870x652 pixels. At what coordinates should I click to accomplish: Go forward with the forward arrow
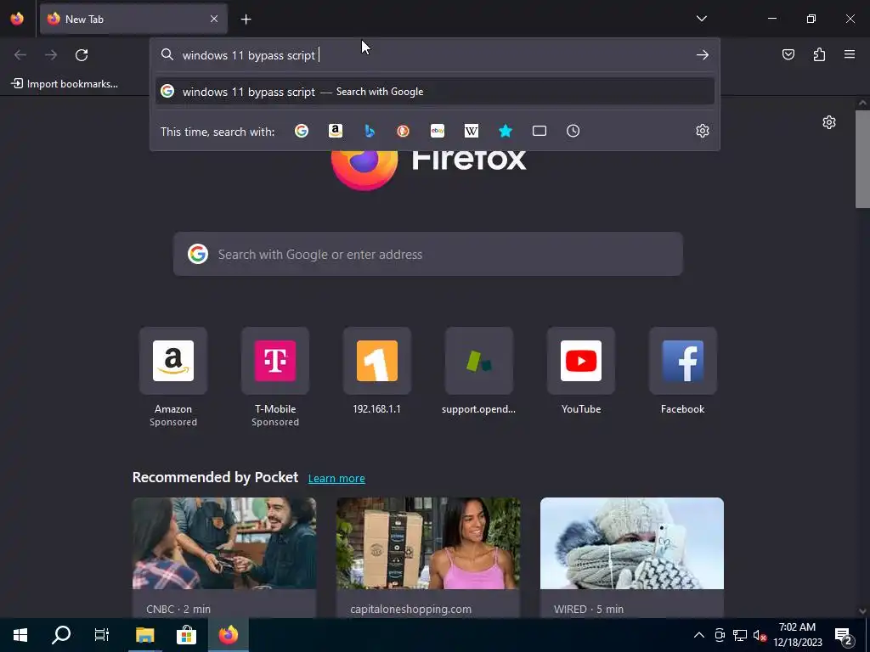tap(51, 55)
